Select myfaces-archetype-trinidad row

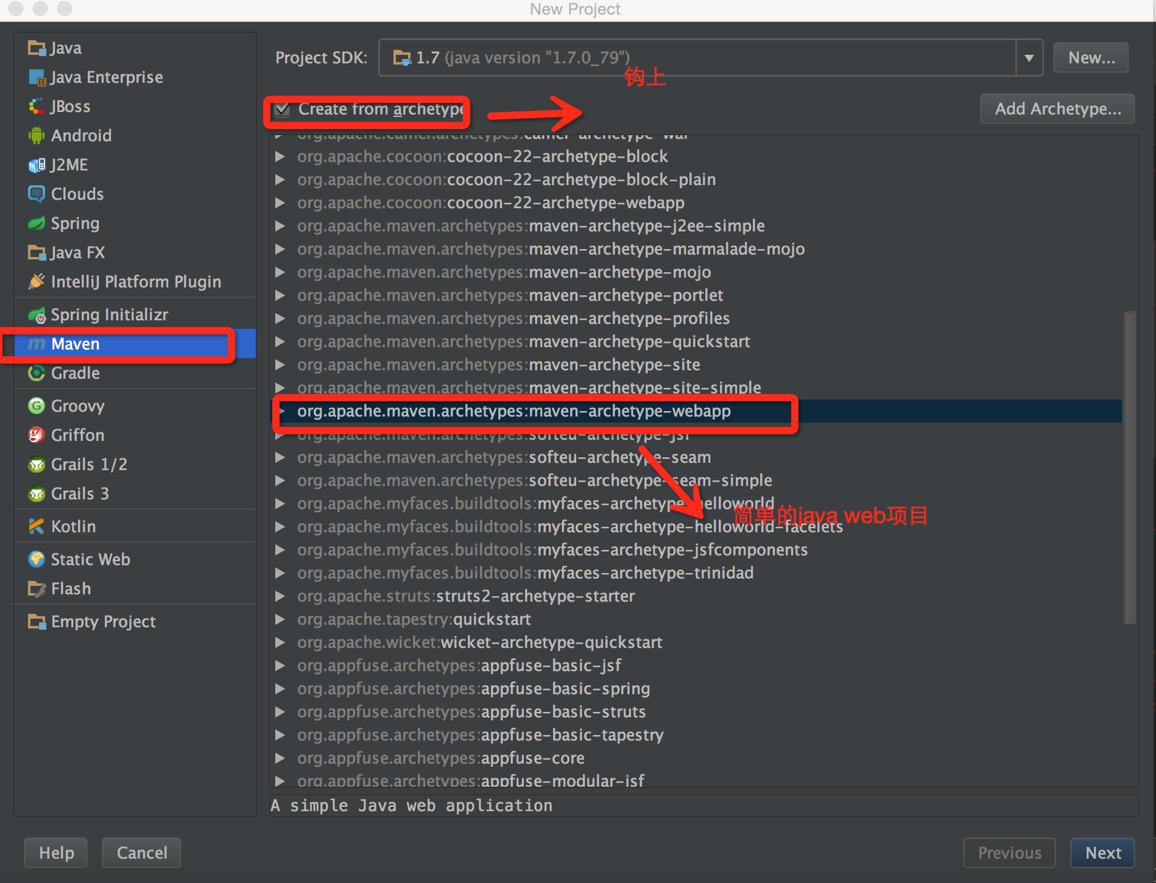(x=697, y=573)
